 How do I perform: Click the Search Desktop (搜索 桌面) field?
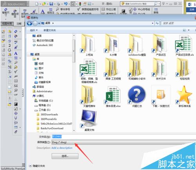click(178, 23)
